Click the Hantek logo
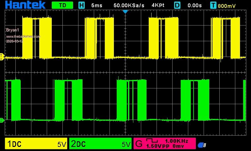 [25, 5]
